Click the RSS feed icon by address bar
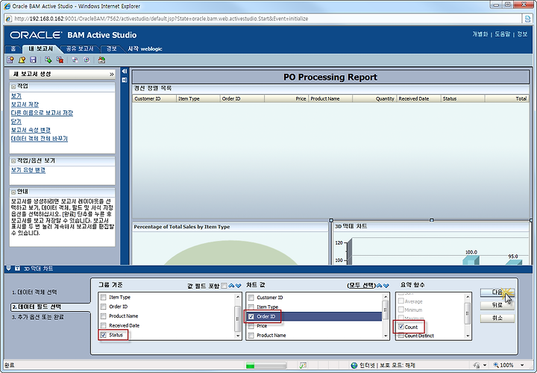 pyautogui.click(x=528, y=19)
